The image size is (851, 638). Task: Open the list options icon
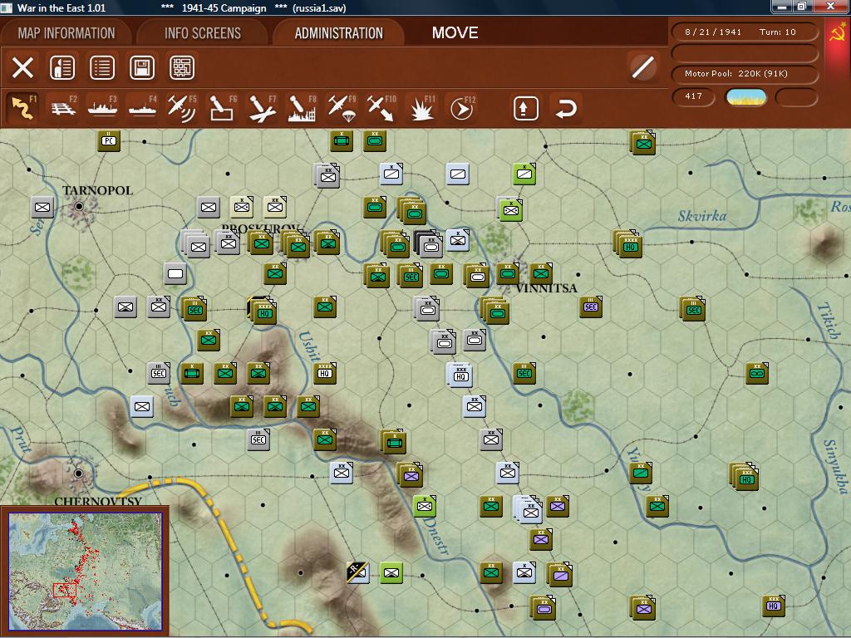pyautogui.click(x=102, y=68)
